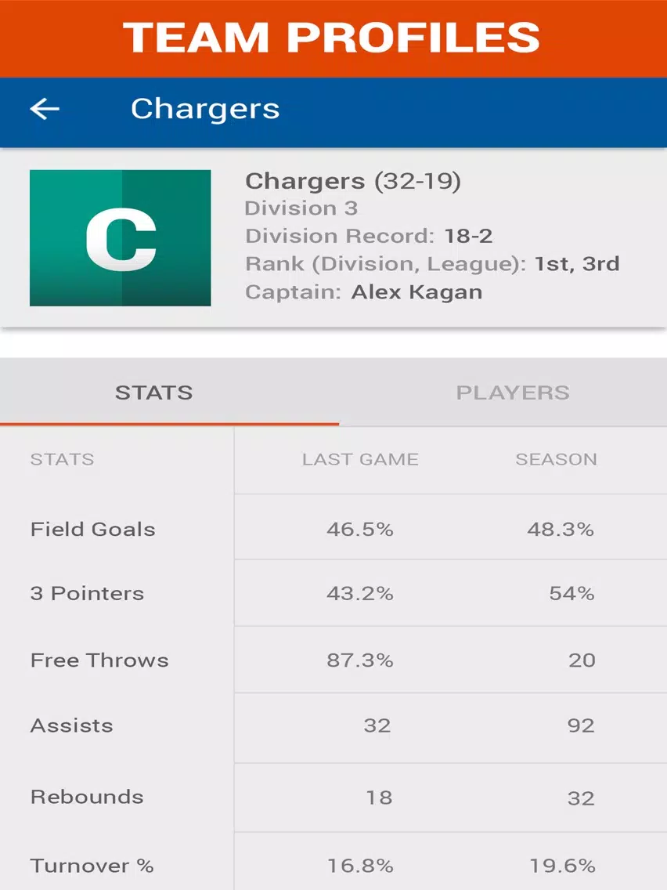
Task: Click the Free Throws row label
Action: pyautogui.click(x=99, y=660)
